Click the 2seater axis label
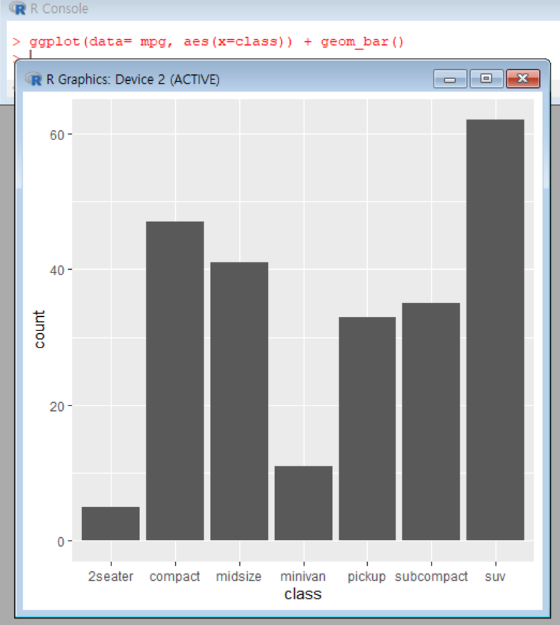 pos(111,576)
